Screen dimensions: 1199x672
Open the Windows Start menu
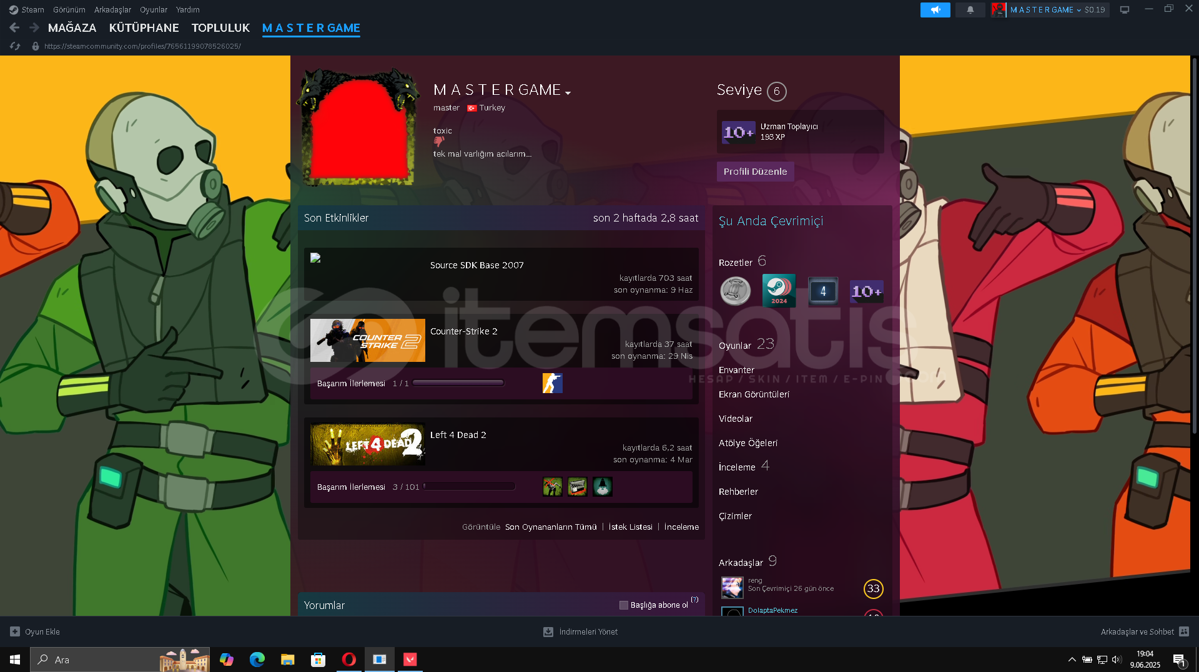(15, 660)
